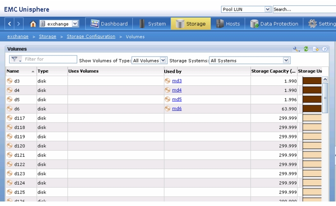Viewport: 336px width, 206px height.
Task: Export the Volumes table
Action: click(315, 49)
